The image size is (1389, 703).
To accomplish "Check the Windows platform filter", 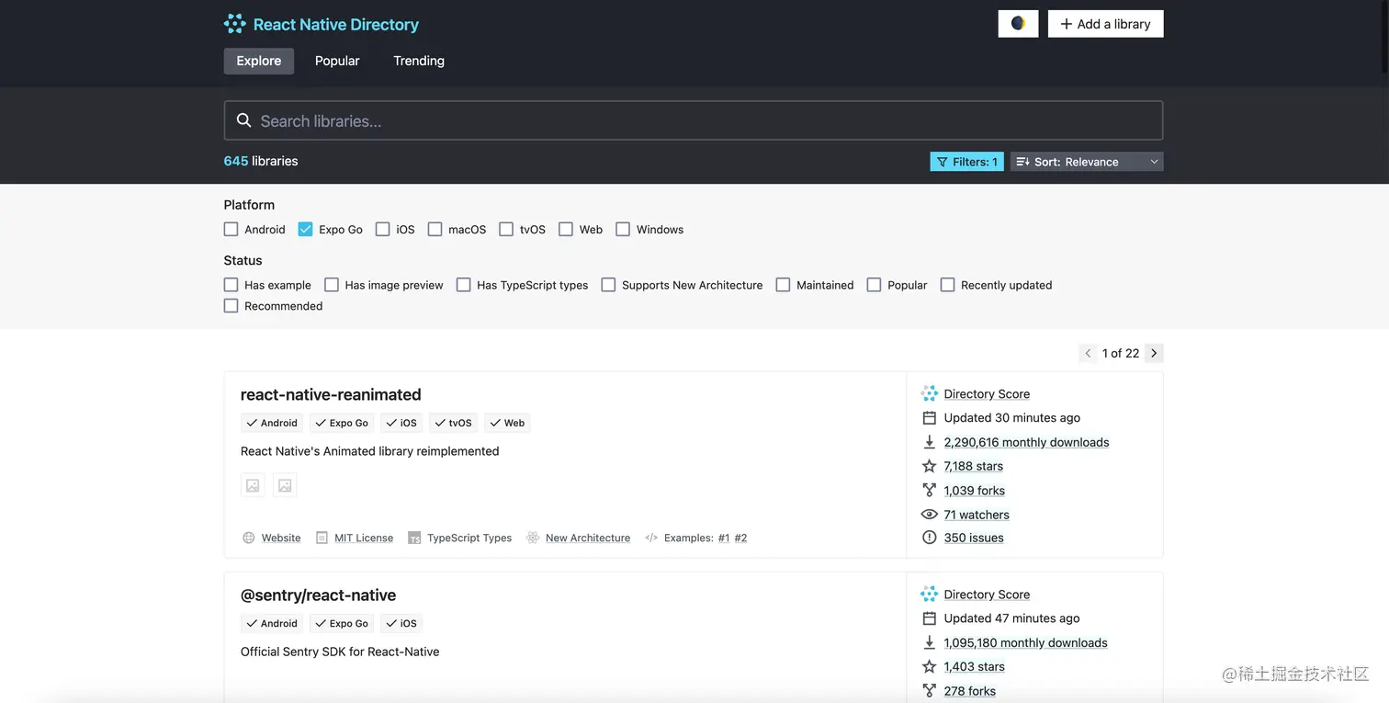I will pos(623,229).
